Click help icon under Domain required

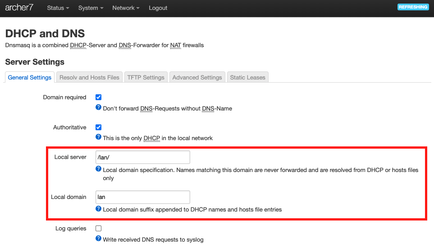point(98,107)
